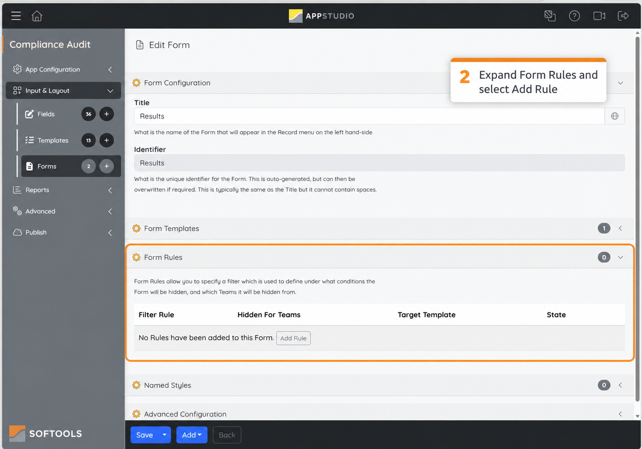Screen dimensions: 642x449
Task: Click the Input & Layout grid icon
Action: [17, 90]
